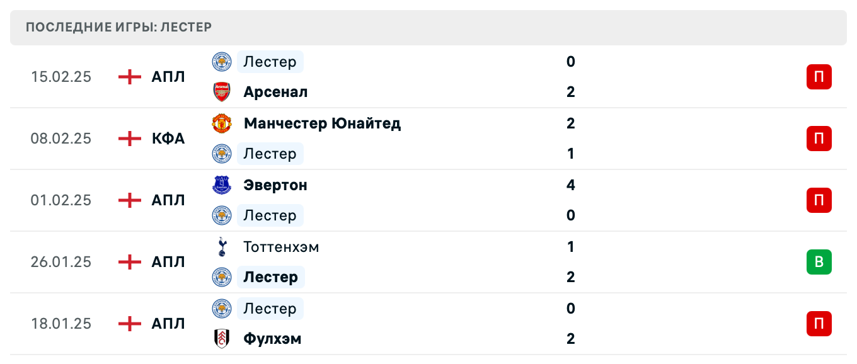Click the Everton club badge

222,185
